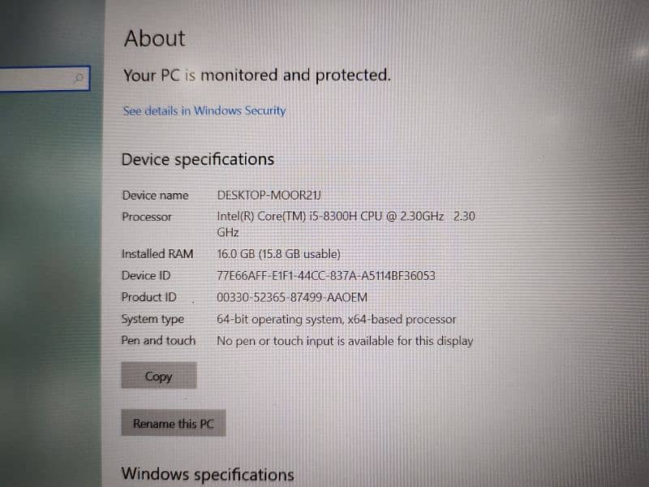
Task: Click the 'Your PC is monitored and protected' text
Action: pyautogui.click(x=257, y=75)
